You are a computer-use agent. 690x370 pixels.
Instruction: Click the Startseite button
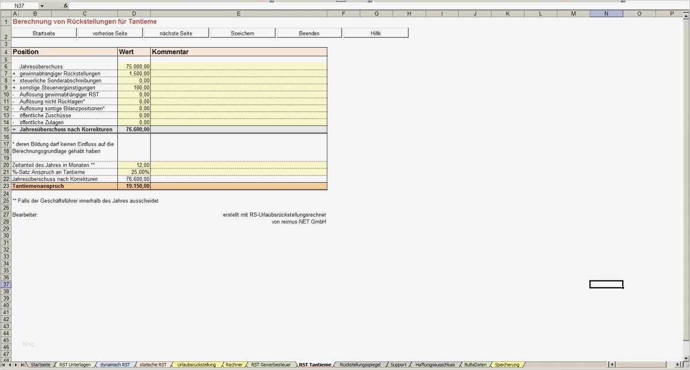pyautogui.click(x=44, y=33)
